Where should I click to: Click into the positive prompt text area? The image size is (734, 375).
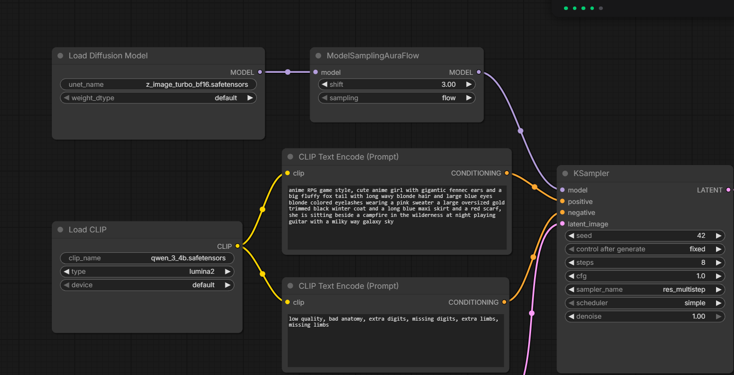tap(397, 217)
